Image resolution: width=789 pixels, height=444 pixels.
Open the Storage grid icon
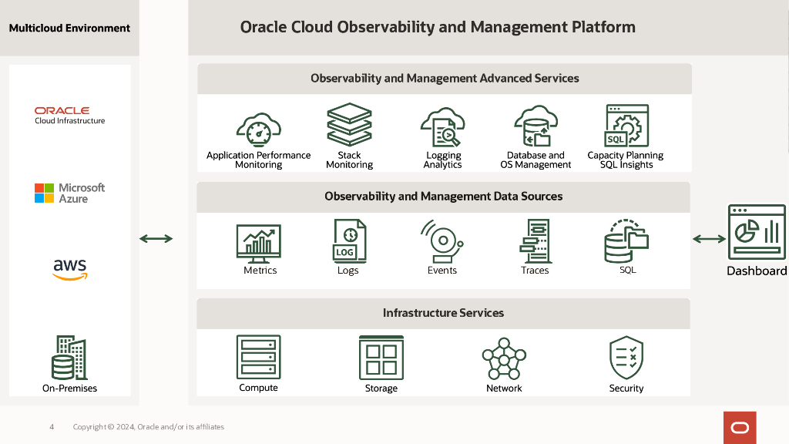[x=381, y=358]
